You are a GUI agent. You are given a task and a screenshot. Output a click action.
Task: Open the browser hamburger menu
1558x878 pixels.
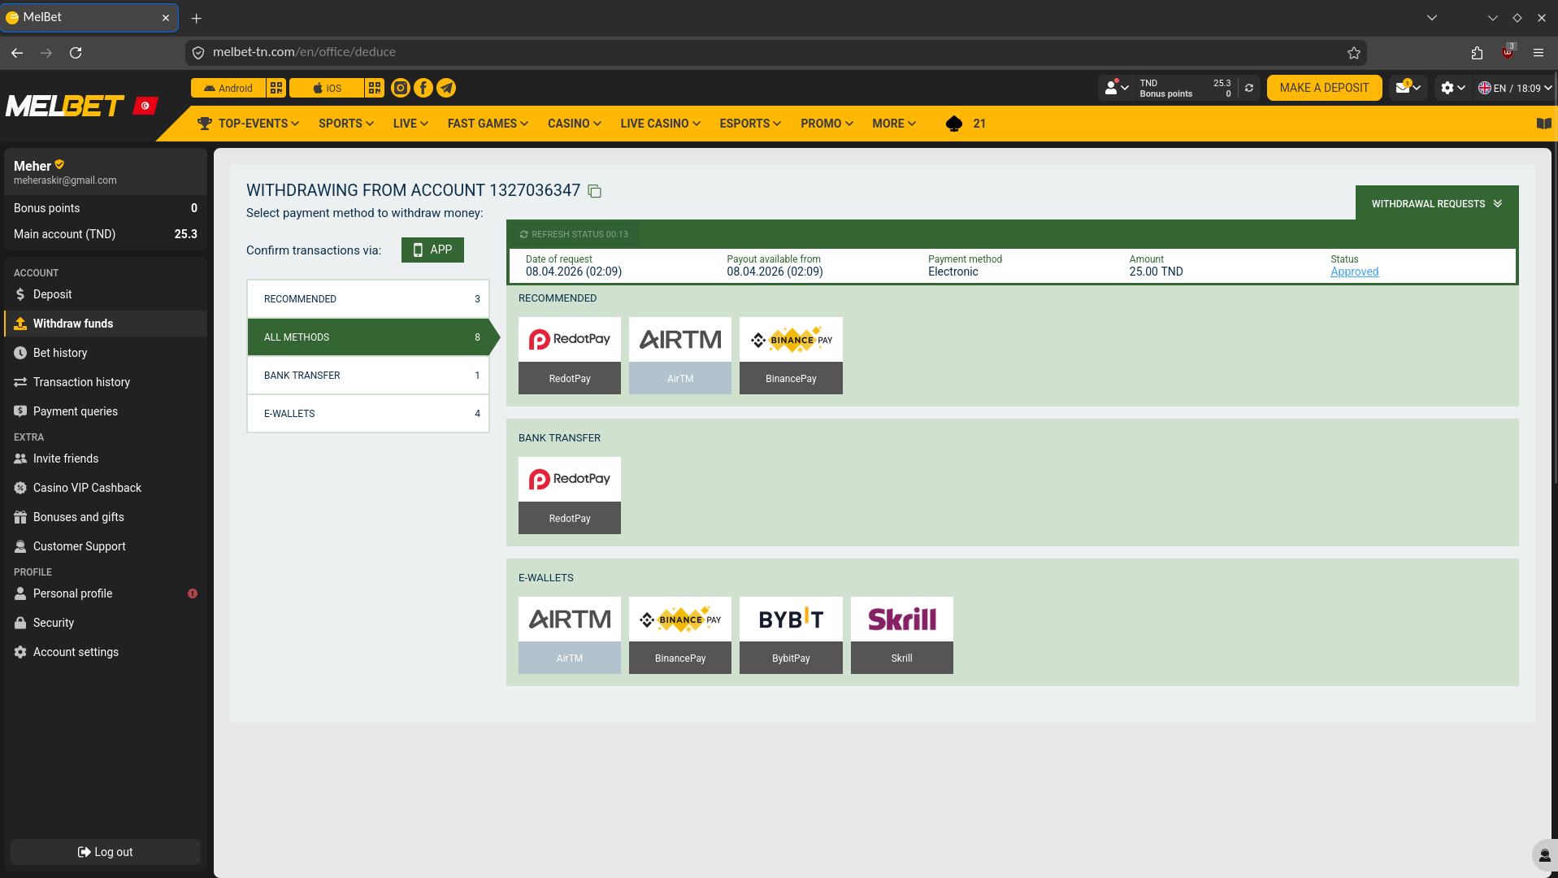pos(1538,53)
